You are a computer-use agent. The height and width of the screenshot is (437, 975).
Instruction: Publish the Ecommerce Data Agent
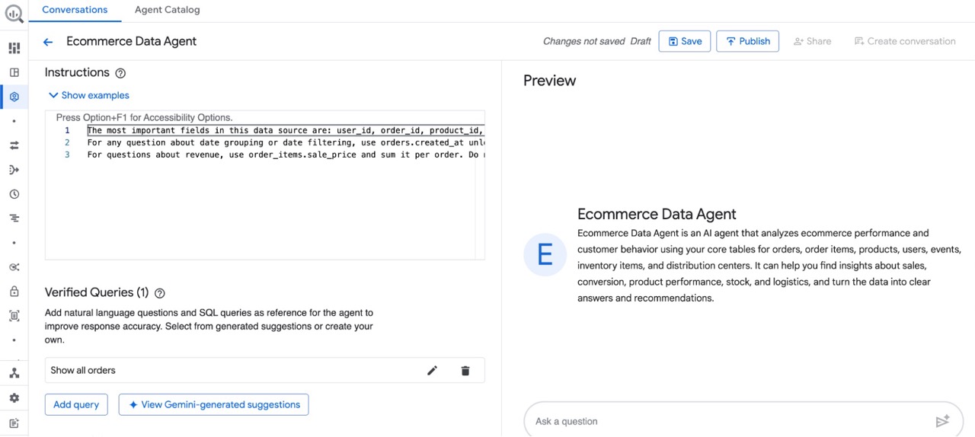tap(747, 41)
